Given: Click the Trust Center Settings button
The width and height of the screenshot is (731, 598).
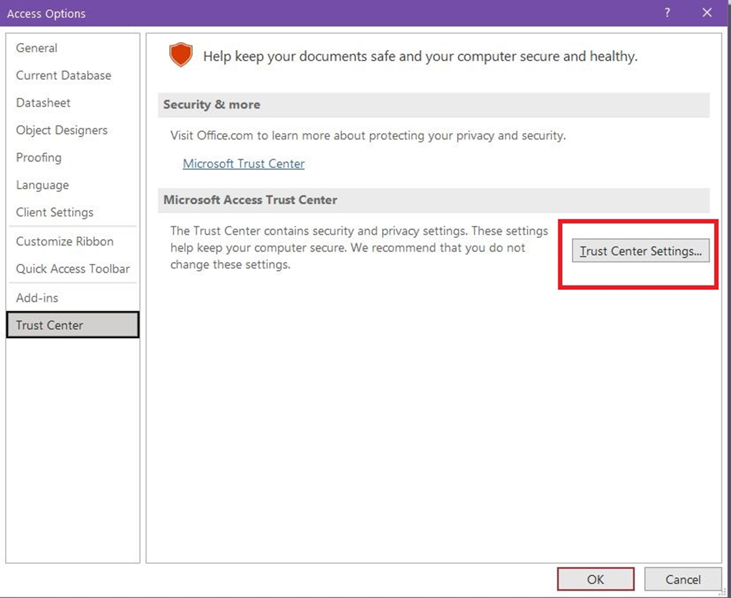Looking at the screenshot, I should tap(641, 251).
